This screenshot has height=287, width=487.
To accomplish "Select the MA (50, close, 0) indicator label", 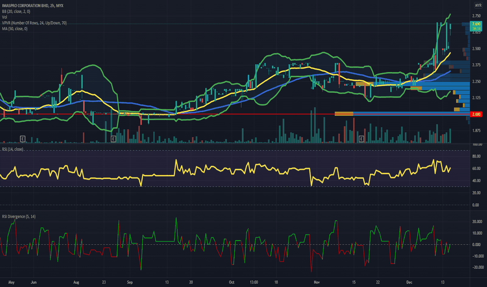I will pos(15,29).
